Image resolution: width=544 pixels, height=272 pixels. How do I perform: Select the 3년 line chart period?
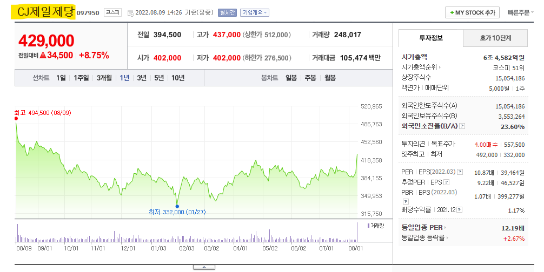click(142, 78)
